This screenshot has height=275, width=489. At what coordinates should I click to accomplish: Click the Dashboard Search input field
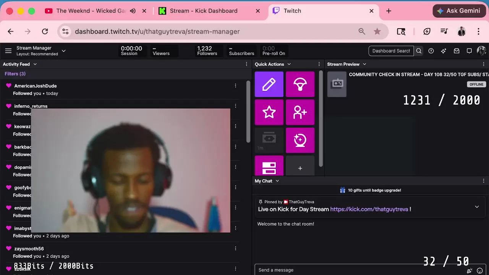coord(391,51)
